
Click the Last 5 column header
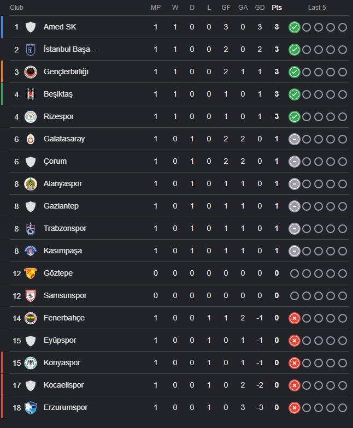click(317, 8)
